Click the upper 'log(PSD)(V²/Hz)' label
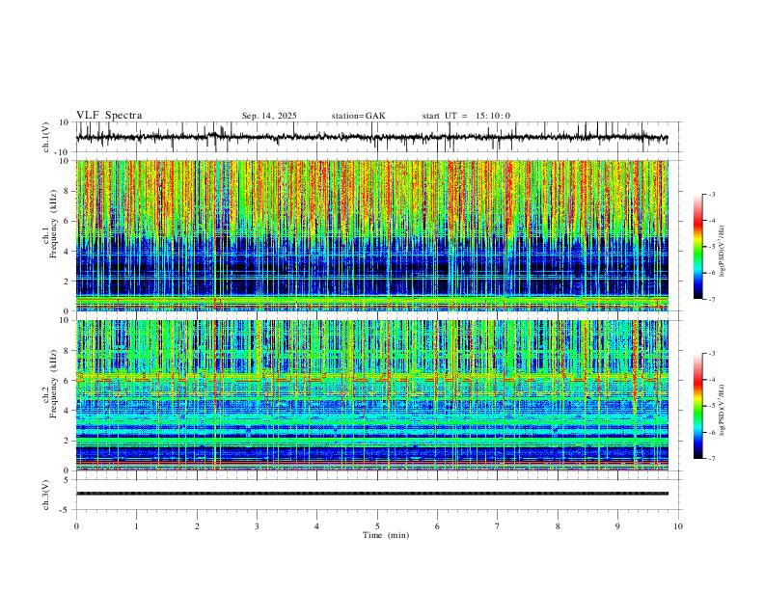This screenshot has width=764, height=590. click(722, 252)
